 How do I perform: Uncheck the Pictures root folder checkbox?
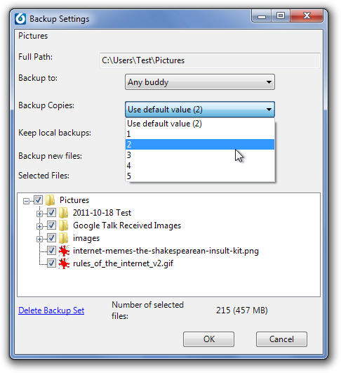point(39,200)
